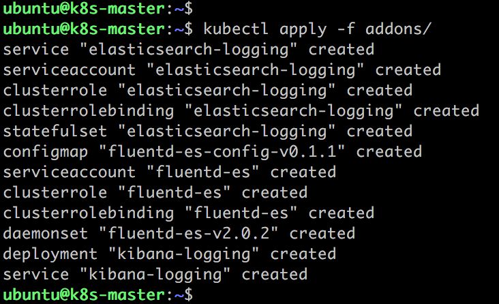The height and width of the screenshot is (304, 499).
Task: Click the final empty ubuntu@k8s-master prompt
Action: tap(98, 294)
